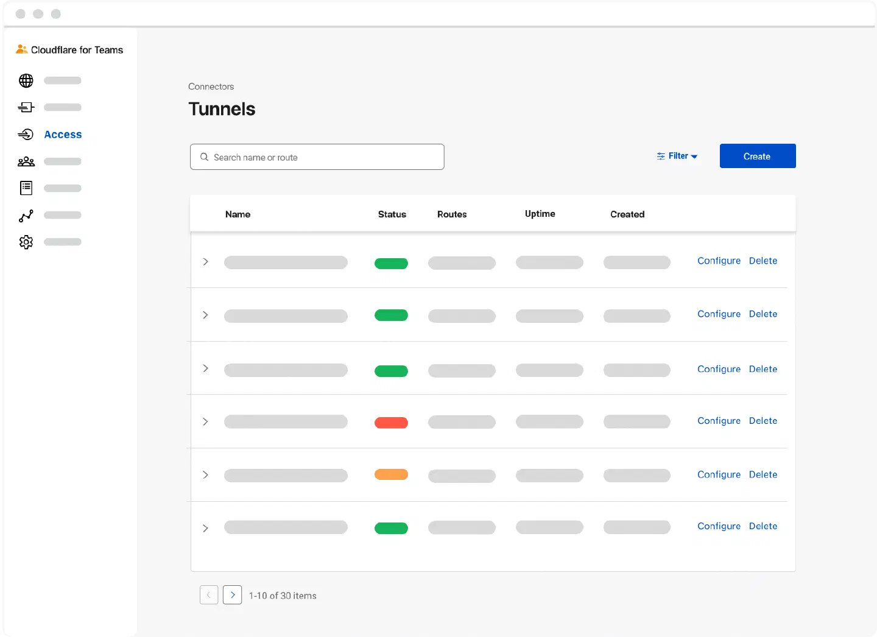Click the Filter sliders icon
The height and width of the screenshot is (637, 877).
coord(661,157)
